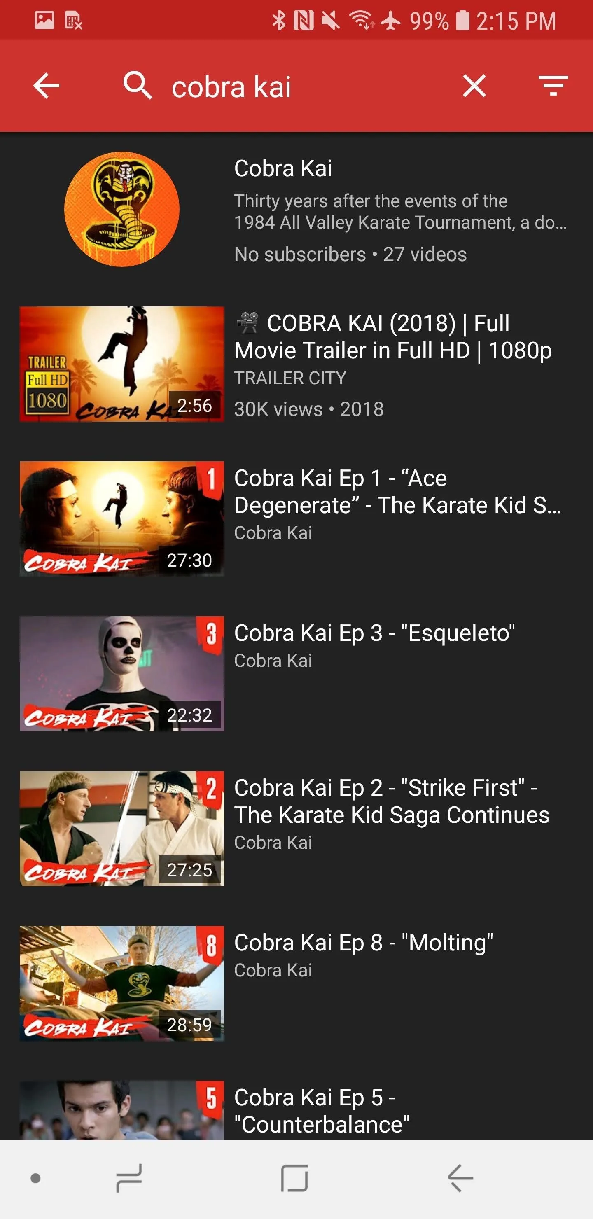Play the Ep 2 Strike First thumbnail
The width and height of the screenshot is (593, 1219).
click(x=121, y=828)
